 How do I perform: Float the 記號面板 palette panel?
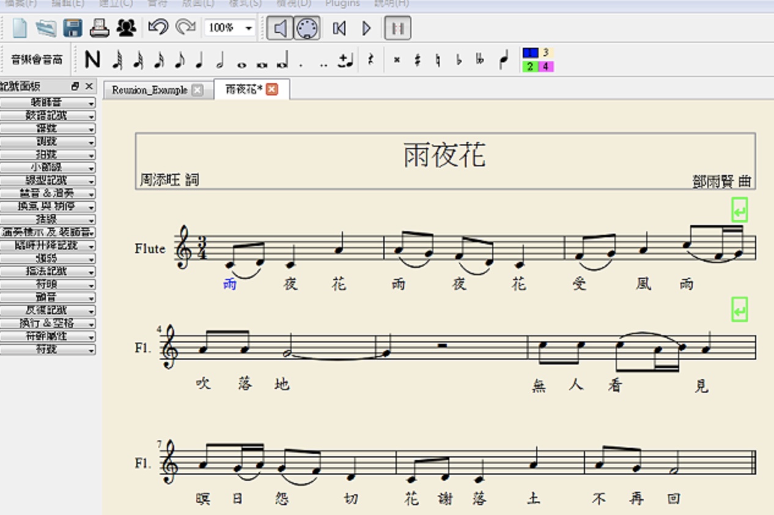75,86
